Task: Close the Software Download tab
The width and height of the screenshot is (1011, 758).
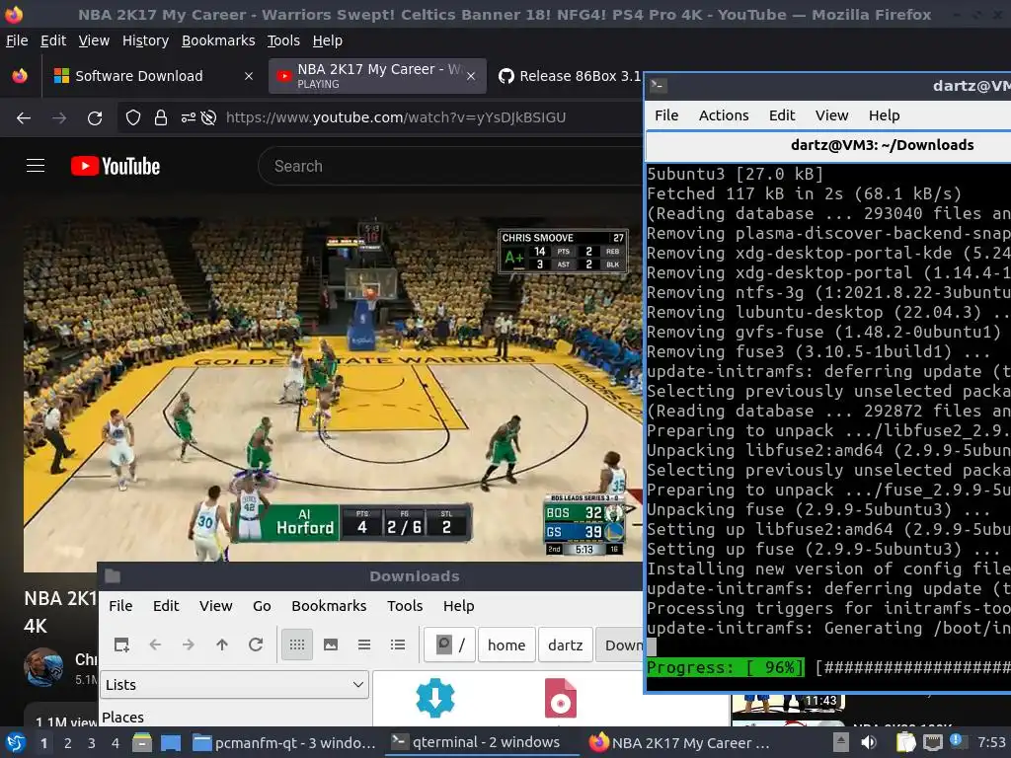Action: point(248,76)
